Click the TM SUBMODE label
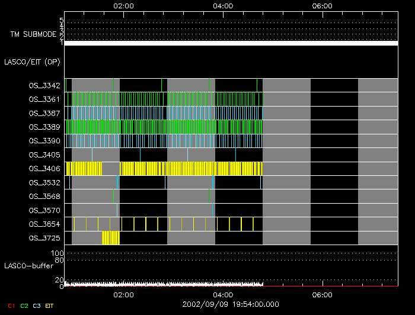The height and width of the screenshot is (315, 415). (34, 34)
